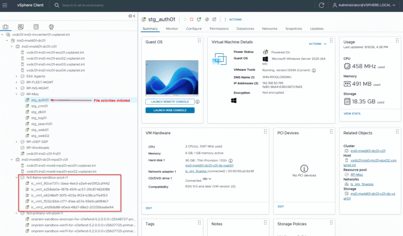This screenshot has width=403, height=236.
Task: Collapse RP-Misc resource pool
Action: pyautogui.click(x=16, y=94)
